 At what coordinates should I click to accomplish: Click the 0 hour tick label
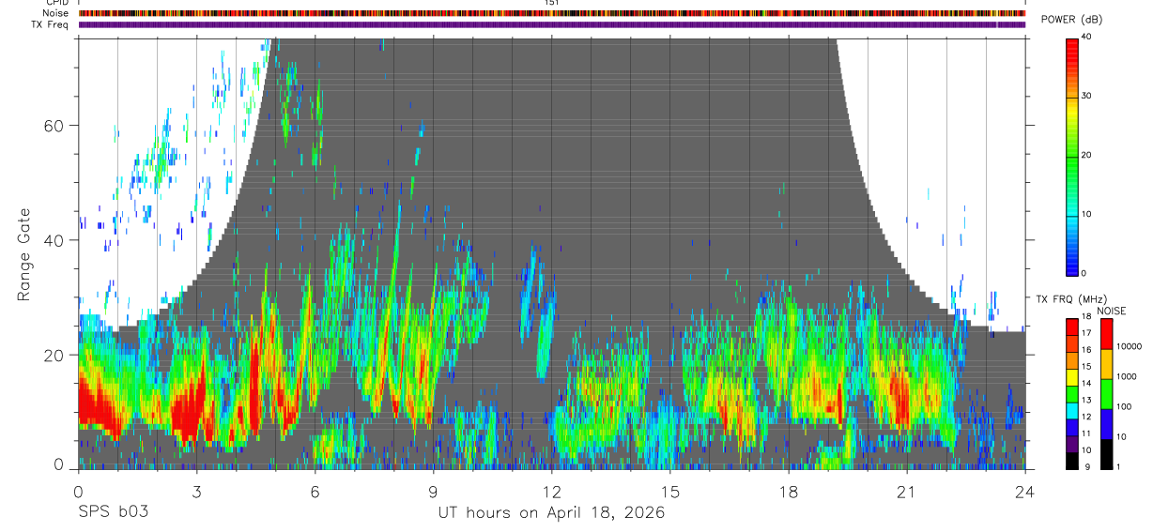coord(79,492)
